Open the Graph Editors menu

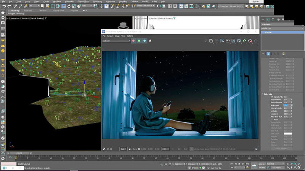(x=83, y=2)
